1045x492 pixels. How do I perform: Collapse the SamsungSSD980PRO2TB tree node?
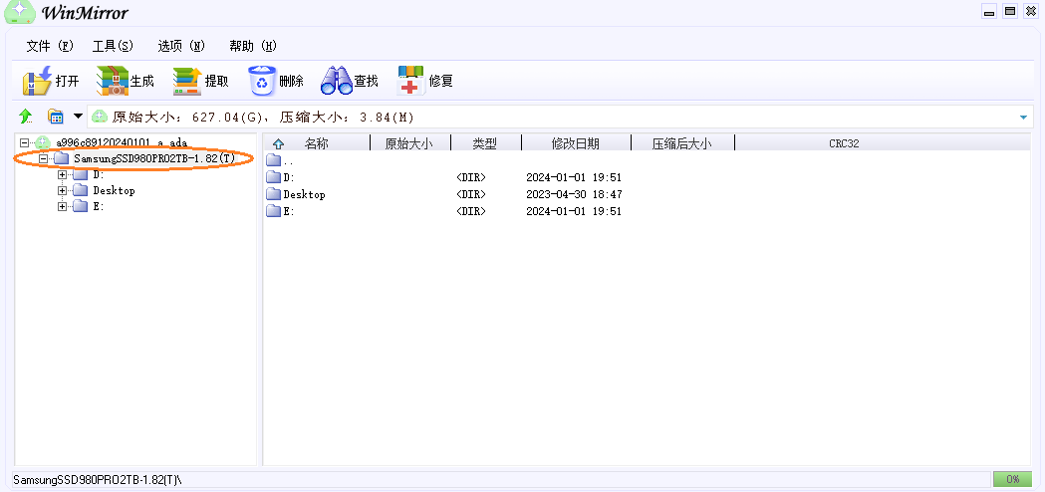point(42,159)
